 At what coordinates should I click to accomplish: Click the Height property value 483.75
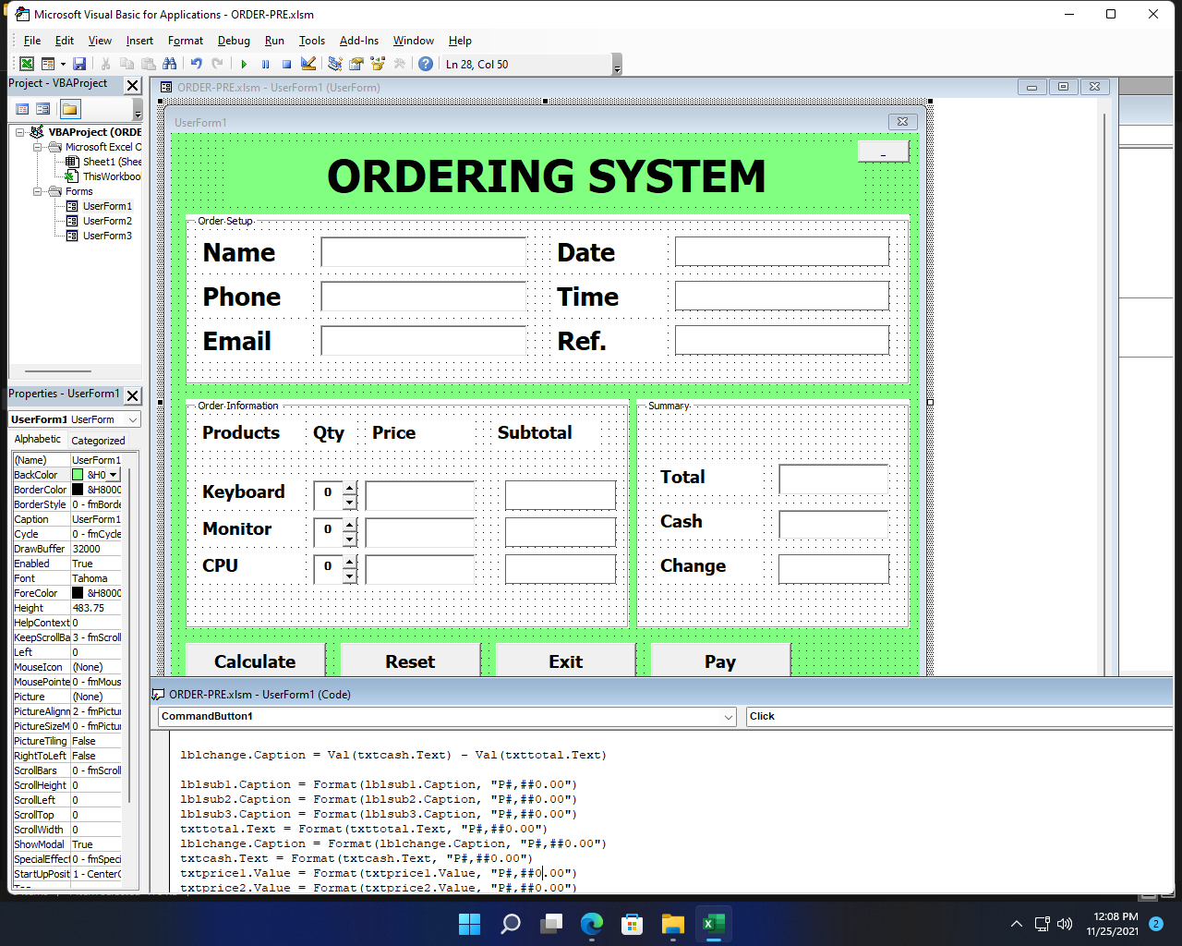[x=96, y=608]
